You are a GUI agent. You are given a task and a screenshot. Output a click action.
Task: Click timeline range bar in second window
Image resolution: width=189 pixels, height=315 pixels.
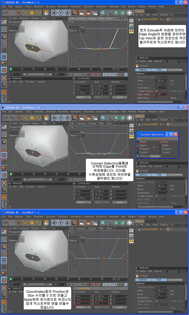(x=37, y=179)
